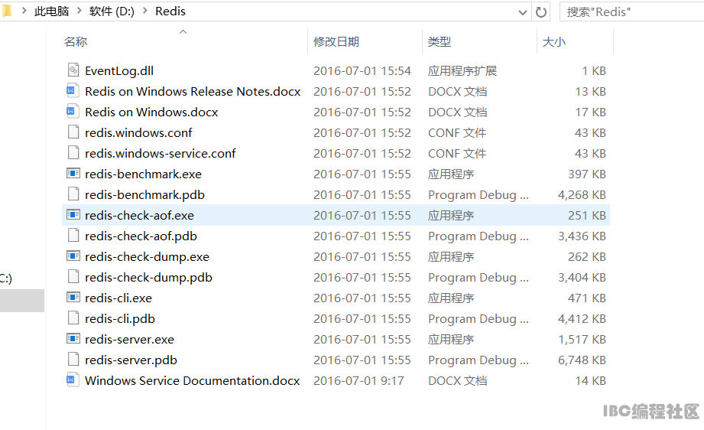The image size is (704, 430).
Task: Sort files by 大小 column
Action: [x=554, y=42]
